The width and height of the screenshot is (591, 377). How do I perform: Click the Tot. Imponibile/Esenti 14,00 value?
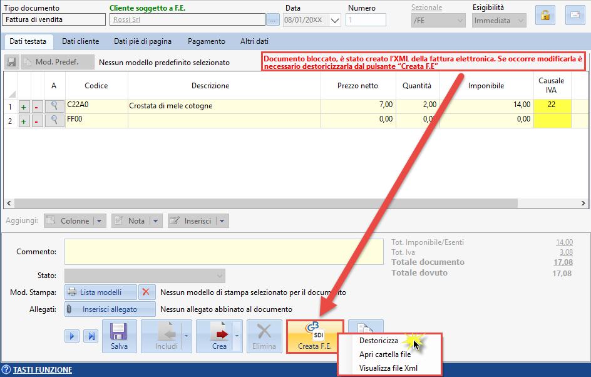564,242
